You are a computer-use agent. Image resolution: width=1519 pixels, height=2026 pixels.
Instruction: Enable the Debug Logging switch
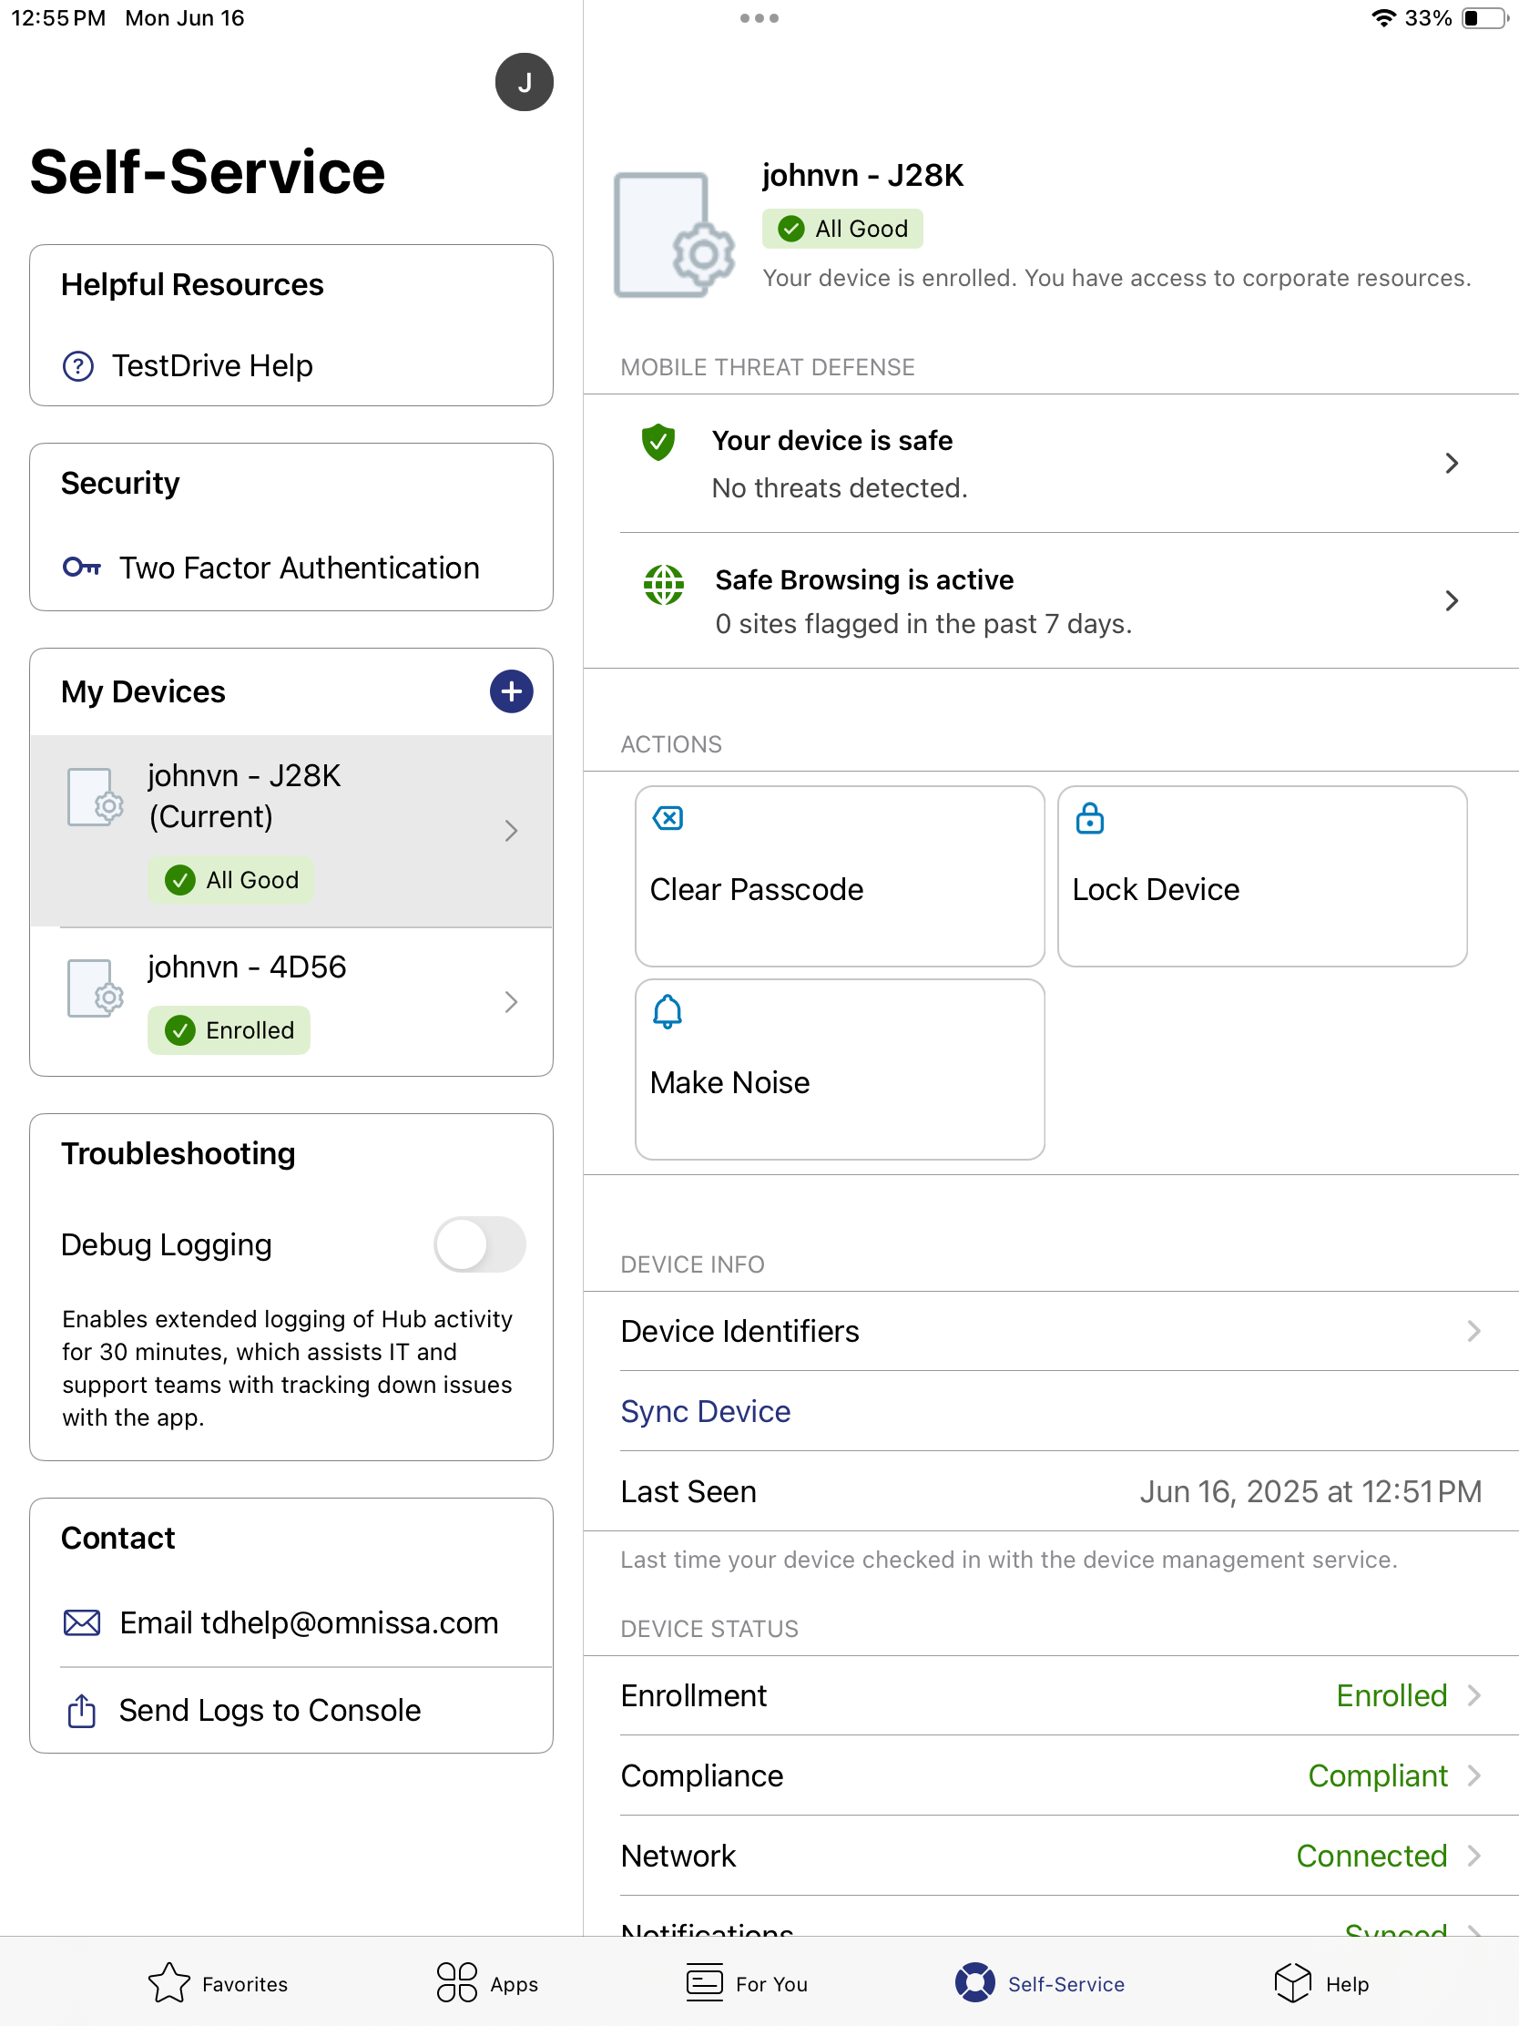pos(479,1244)
